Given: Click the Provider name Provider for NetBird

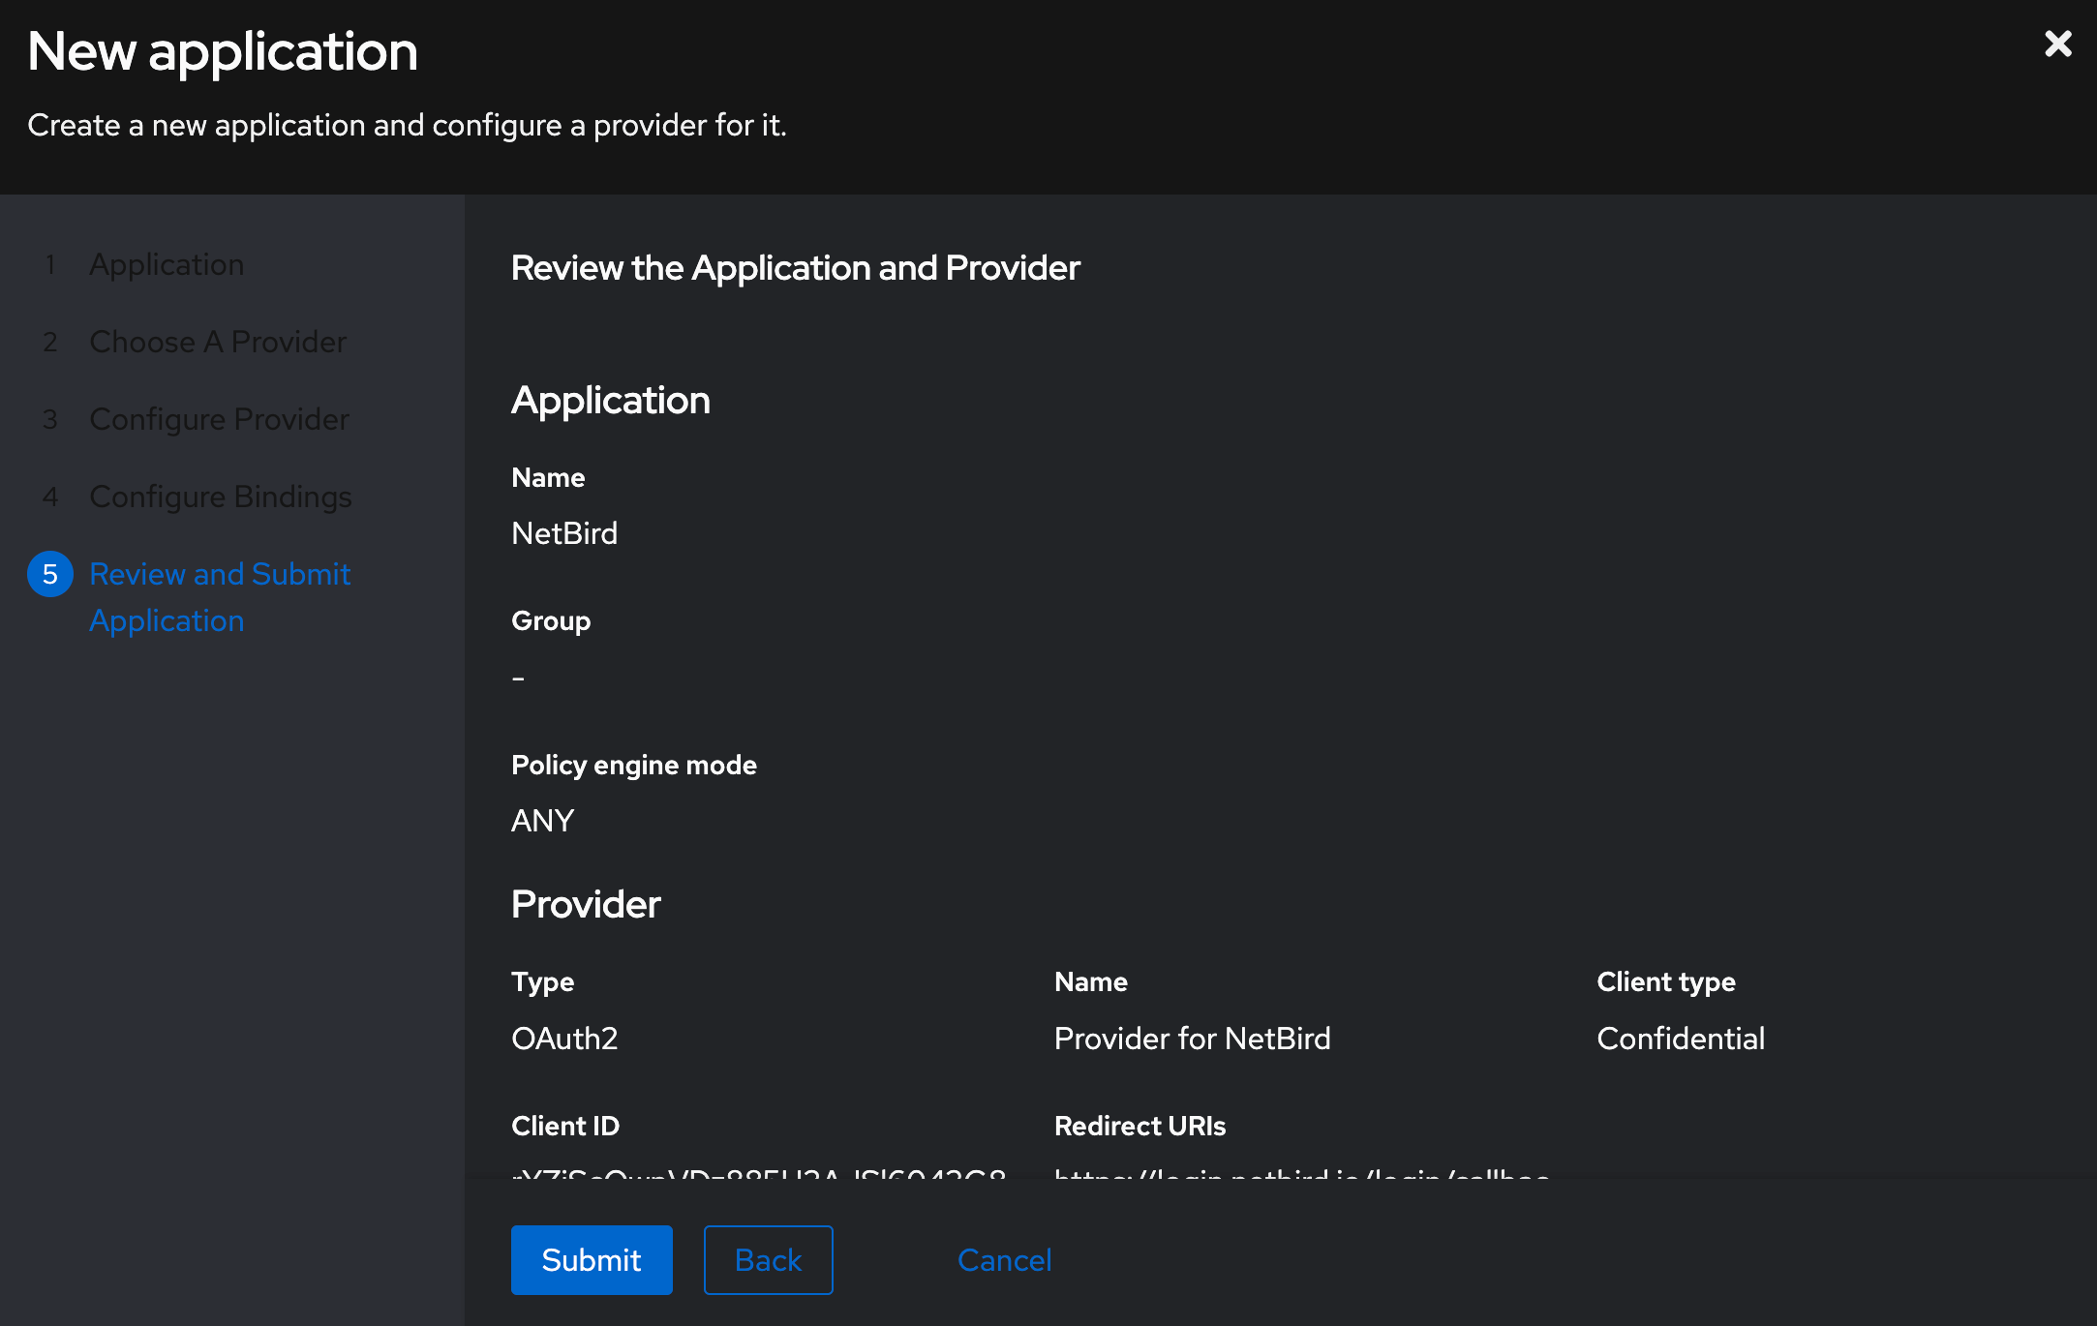Looking at the screenshot, I should pos(1193,1038).
